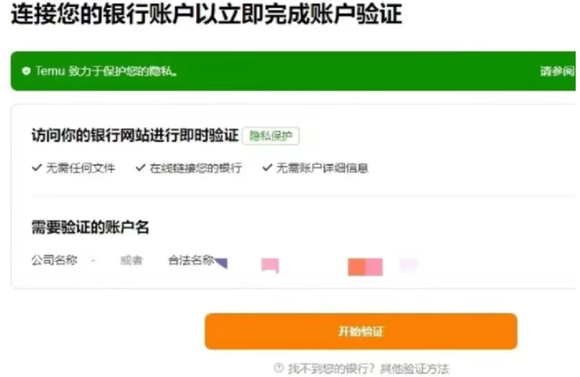
Task: Click the checkmark beside 在线链接您的银行
Action: 140,168
